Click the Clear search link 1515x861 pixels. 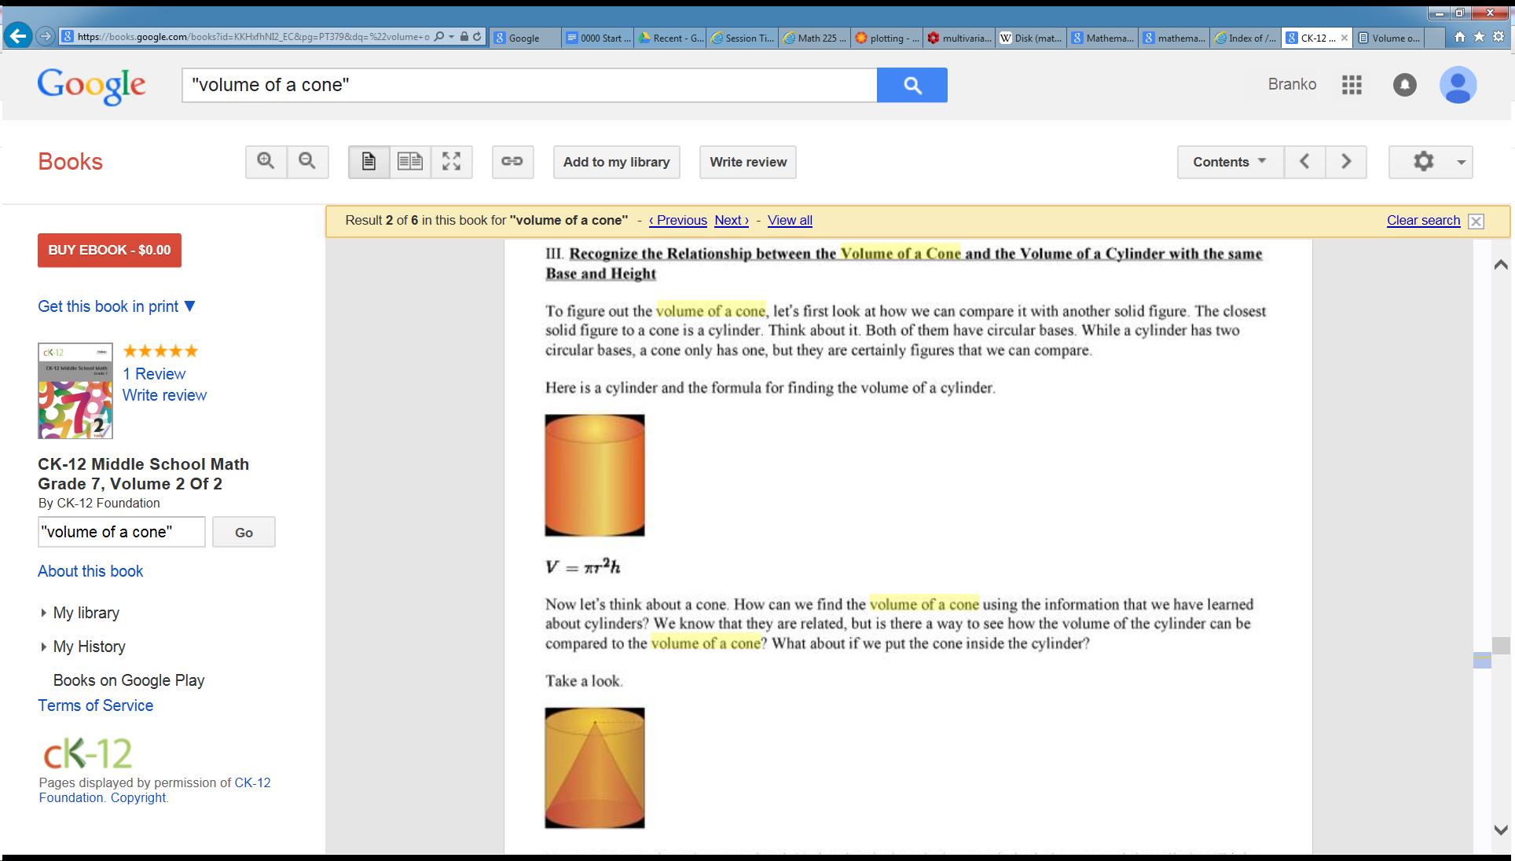(x=1423, y=221)
